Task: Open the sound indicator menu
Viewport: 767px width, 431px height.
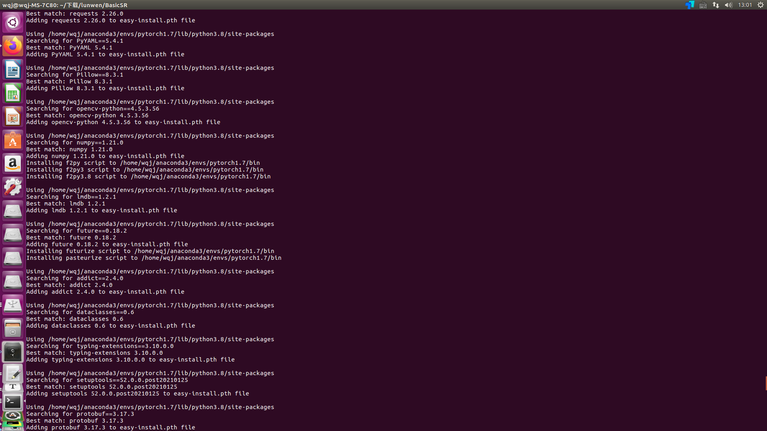Action: click(728, 5)
